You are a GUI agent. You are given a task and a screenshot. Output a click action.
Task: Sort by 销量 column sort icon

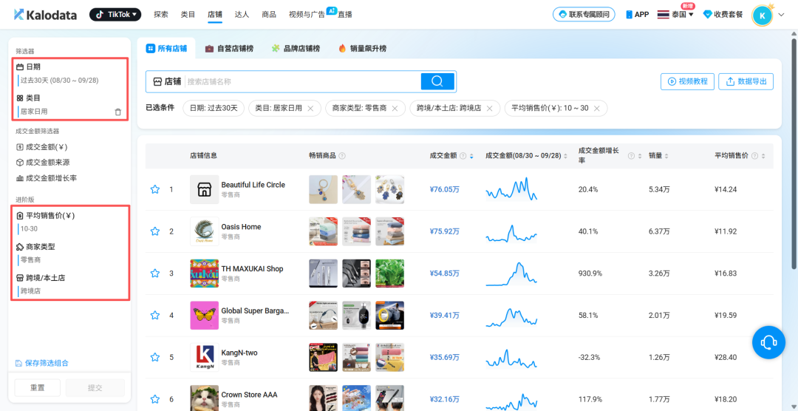coord(668,156)
